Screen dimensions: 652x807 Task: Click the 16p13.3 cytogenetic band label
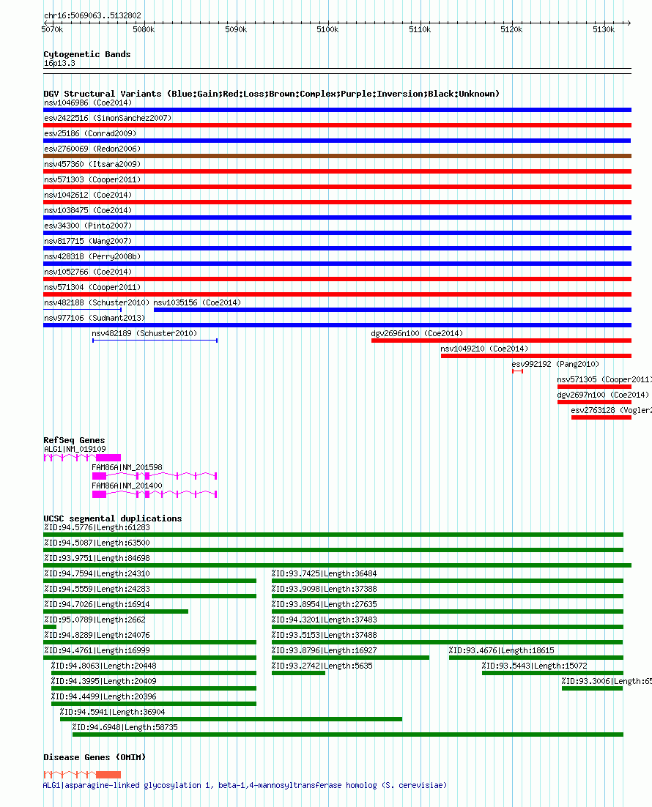pos(59,63)
